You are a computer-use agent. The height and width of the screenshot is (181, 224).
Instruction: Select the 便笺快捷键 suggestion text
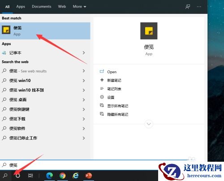pyautogui.click(x=19, y=109)
